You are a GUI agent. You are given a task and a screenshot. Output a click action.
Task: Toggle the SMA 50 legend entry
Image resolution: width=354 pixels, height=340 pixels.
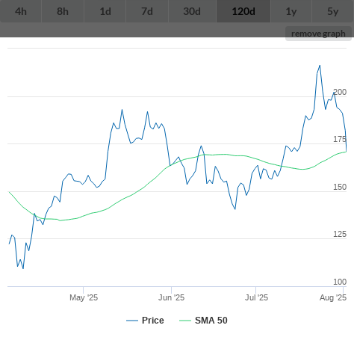click(211, 321)
